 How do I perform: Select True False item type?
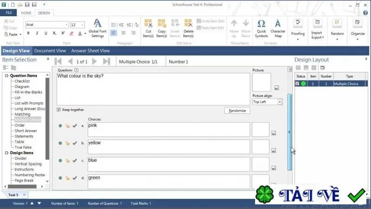point(23,147)
